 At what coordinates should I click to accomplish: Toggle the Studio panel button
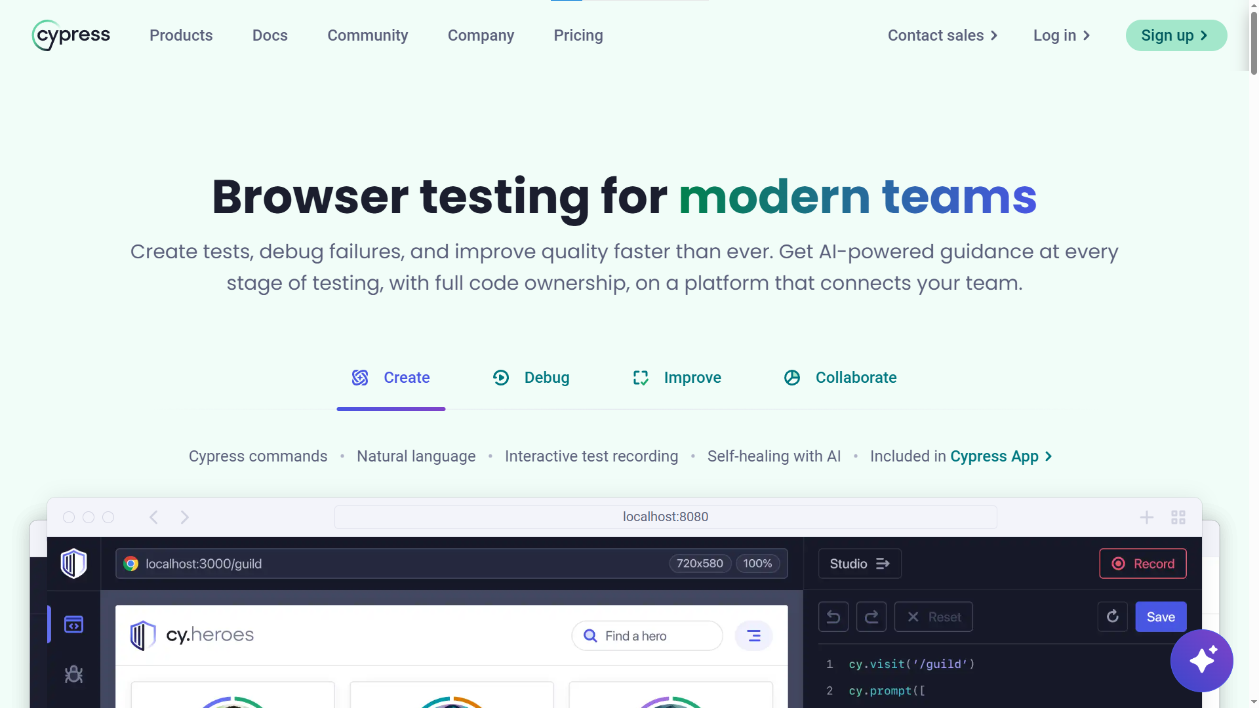(860, 564)
